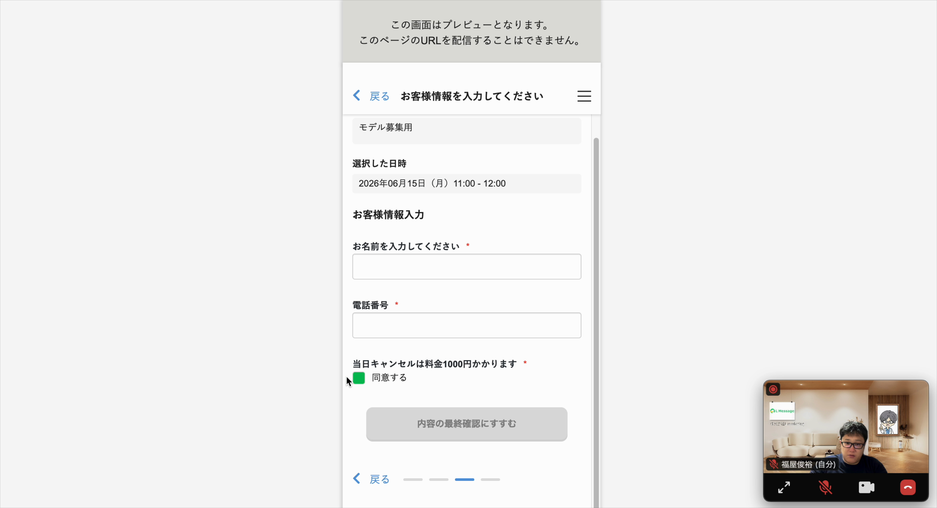Click the 同意する label text

coord(389,378)
